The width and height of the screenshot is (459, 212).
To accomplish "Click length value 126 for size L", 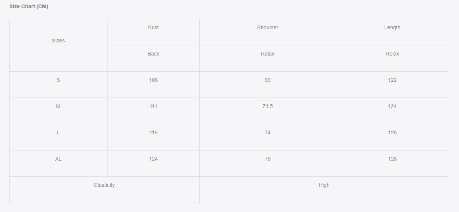I will point(392,132).
